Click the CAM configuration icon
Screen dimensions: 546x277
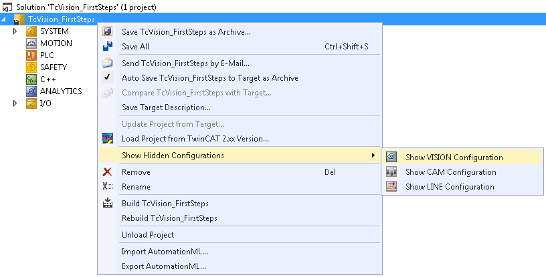pyautogui.click(x=391, y=172)
